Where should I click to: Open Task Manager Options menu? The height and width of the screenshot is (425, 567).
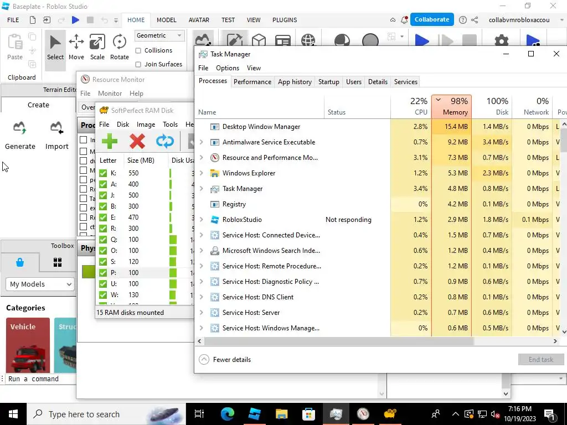pos(228,68)
